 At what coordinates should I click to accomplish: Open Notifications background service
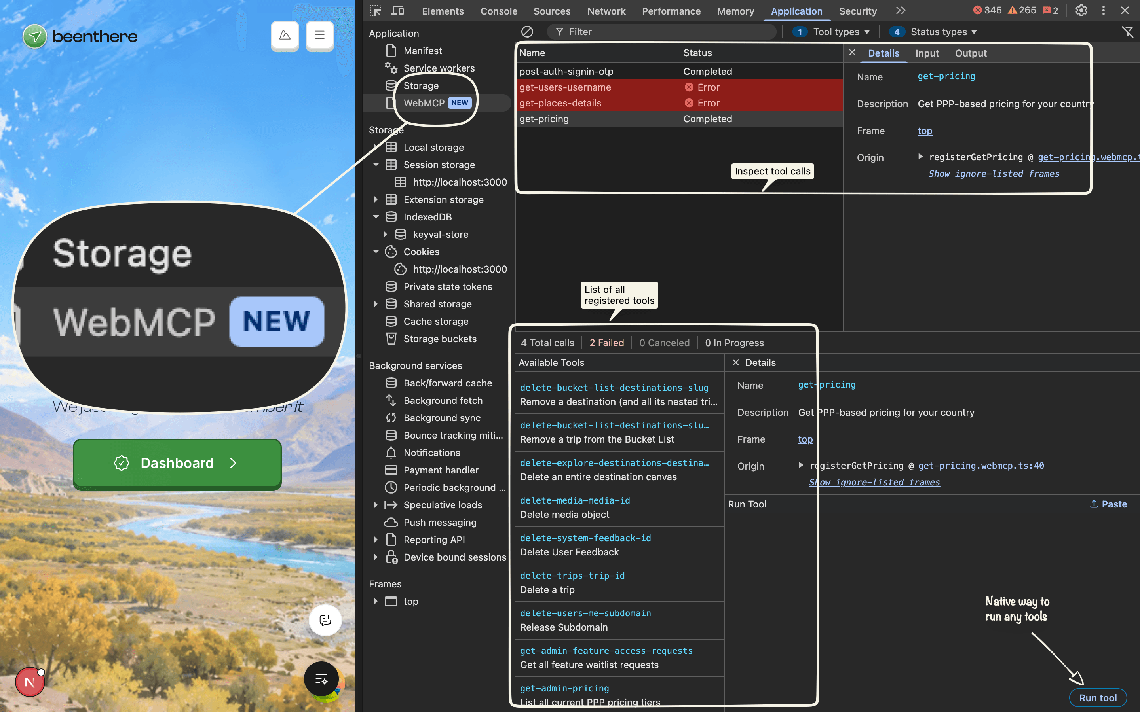click(x=431, y=453)
